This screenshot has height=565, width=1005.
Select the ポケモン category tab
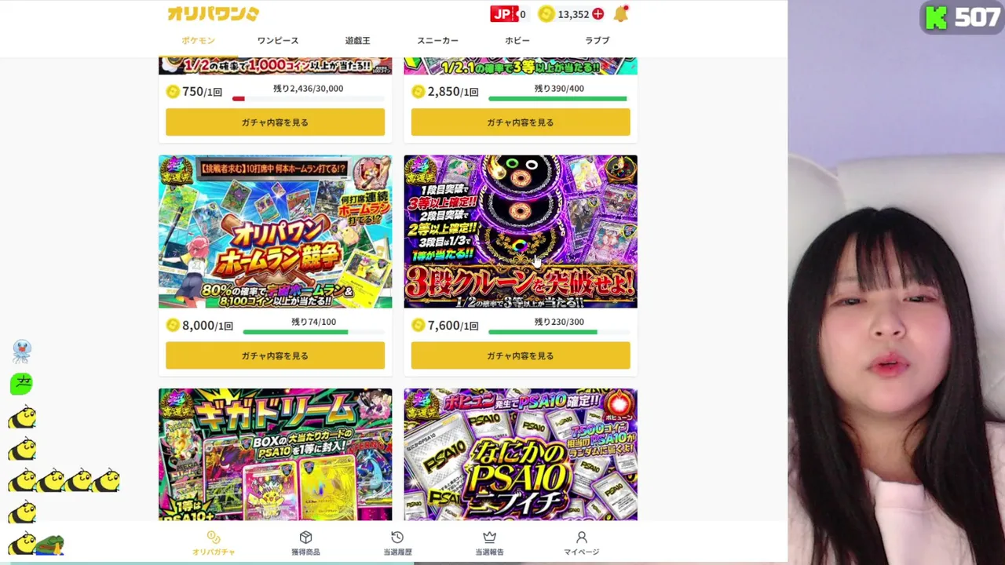coord(198,41)
